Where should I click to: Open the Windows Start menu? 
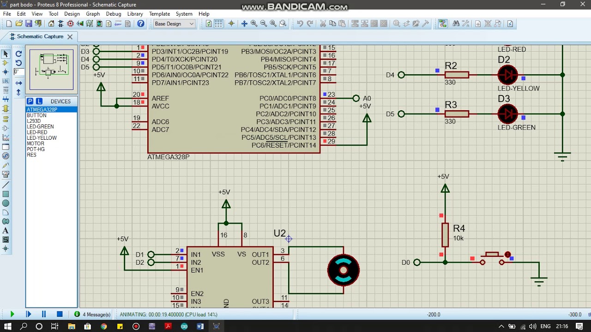[8, 326]
